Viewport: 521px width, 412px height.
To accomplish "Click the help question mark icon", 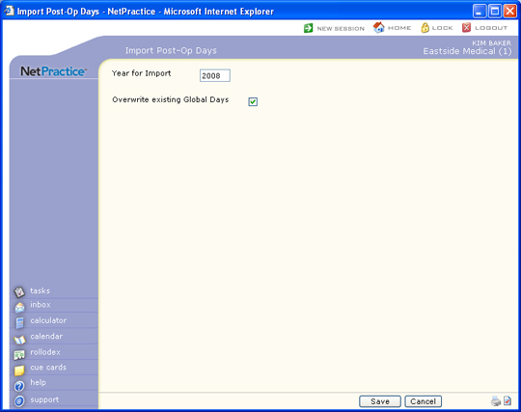I will pos(19,386).
